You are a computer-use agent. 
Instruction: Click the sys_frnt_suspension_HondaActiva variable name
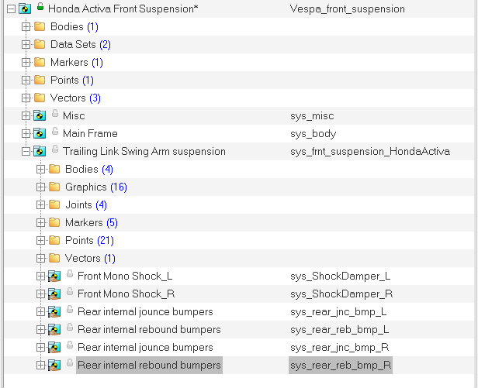point(369,152)
